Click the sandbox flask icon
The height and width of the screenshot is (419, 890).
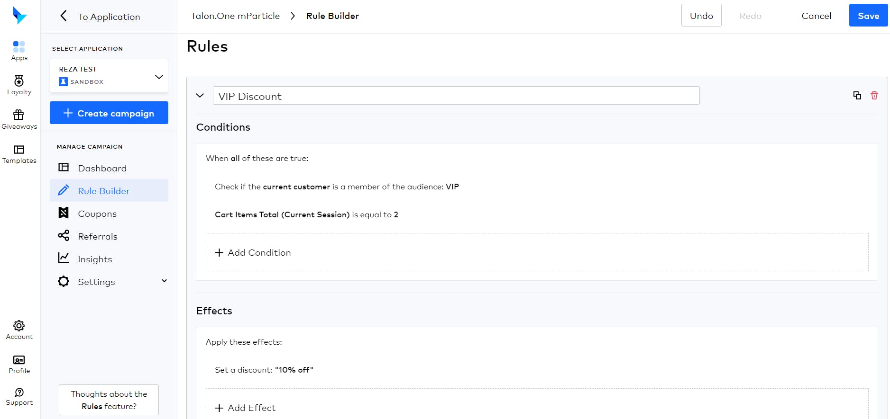pyautogui.click(x=63, y=82)
